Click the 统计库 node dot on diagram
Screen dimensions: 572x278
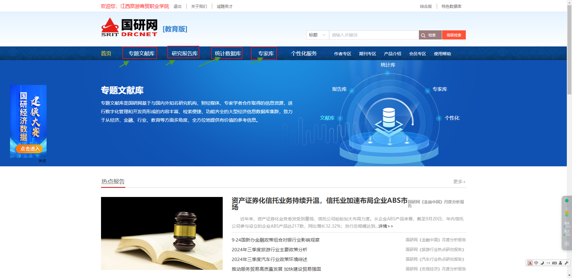387,73
